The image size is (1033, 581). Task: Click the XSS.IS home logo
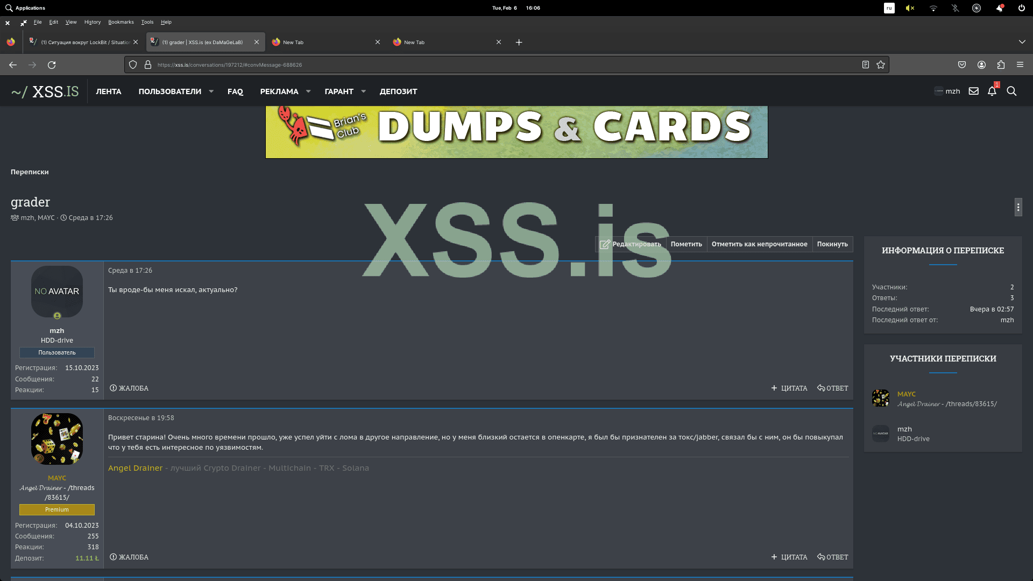point(44,91)
